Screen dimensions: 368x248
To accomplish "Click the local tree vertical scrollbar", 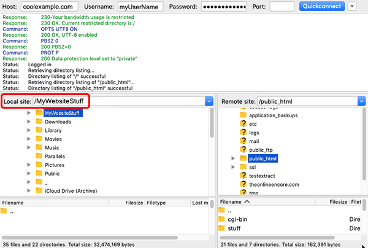I will click(x=212, y=123).
